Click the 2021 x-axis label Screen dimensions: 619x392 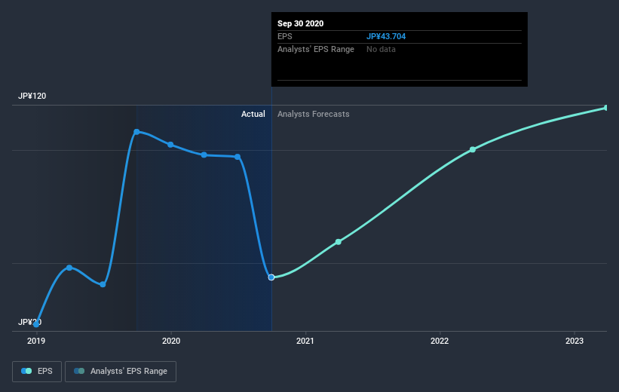[305, 341]
